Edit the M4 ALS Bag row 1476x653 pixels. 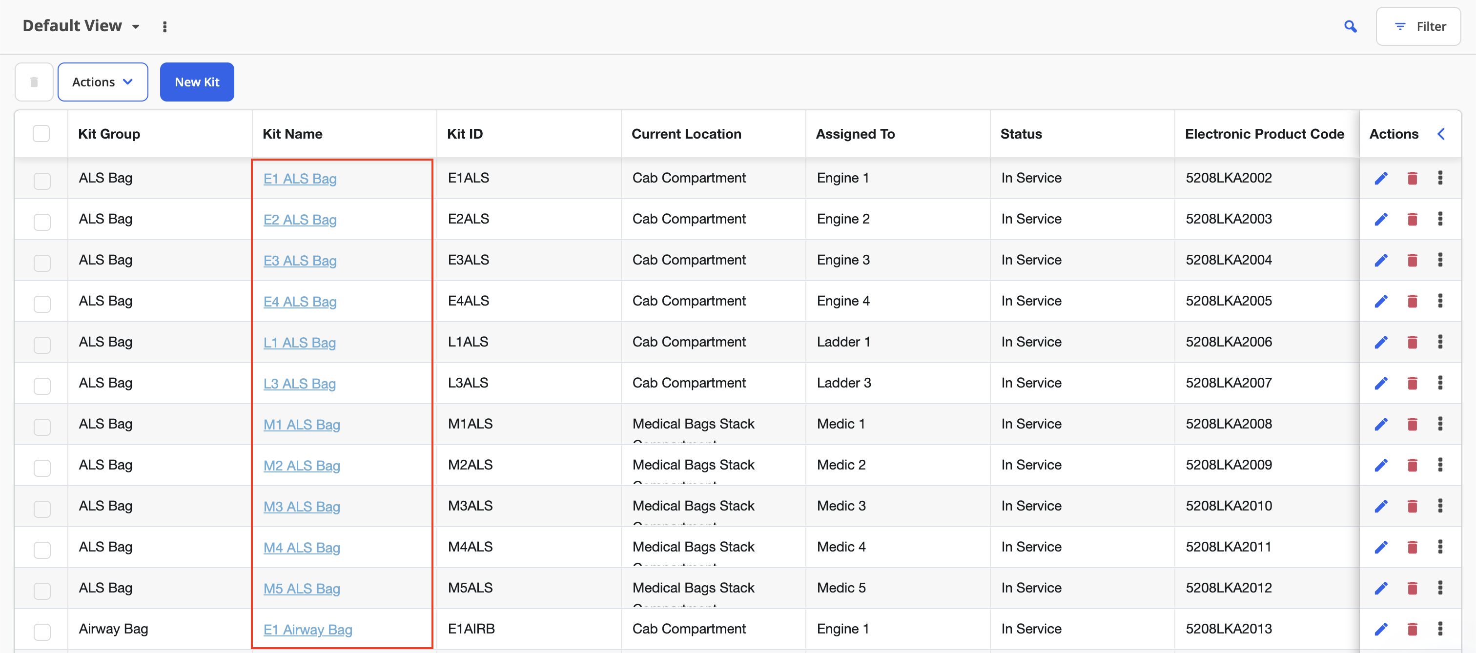tap(1381, 547)
